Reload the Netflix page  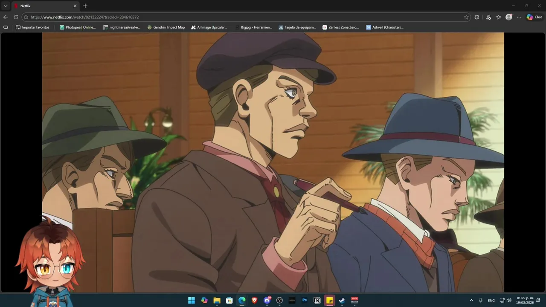coord(16,17)
